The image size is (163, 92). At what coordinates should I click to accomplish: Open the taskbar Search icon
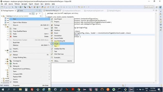click(9, 89)
